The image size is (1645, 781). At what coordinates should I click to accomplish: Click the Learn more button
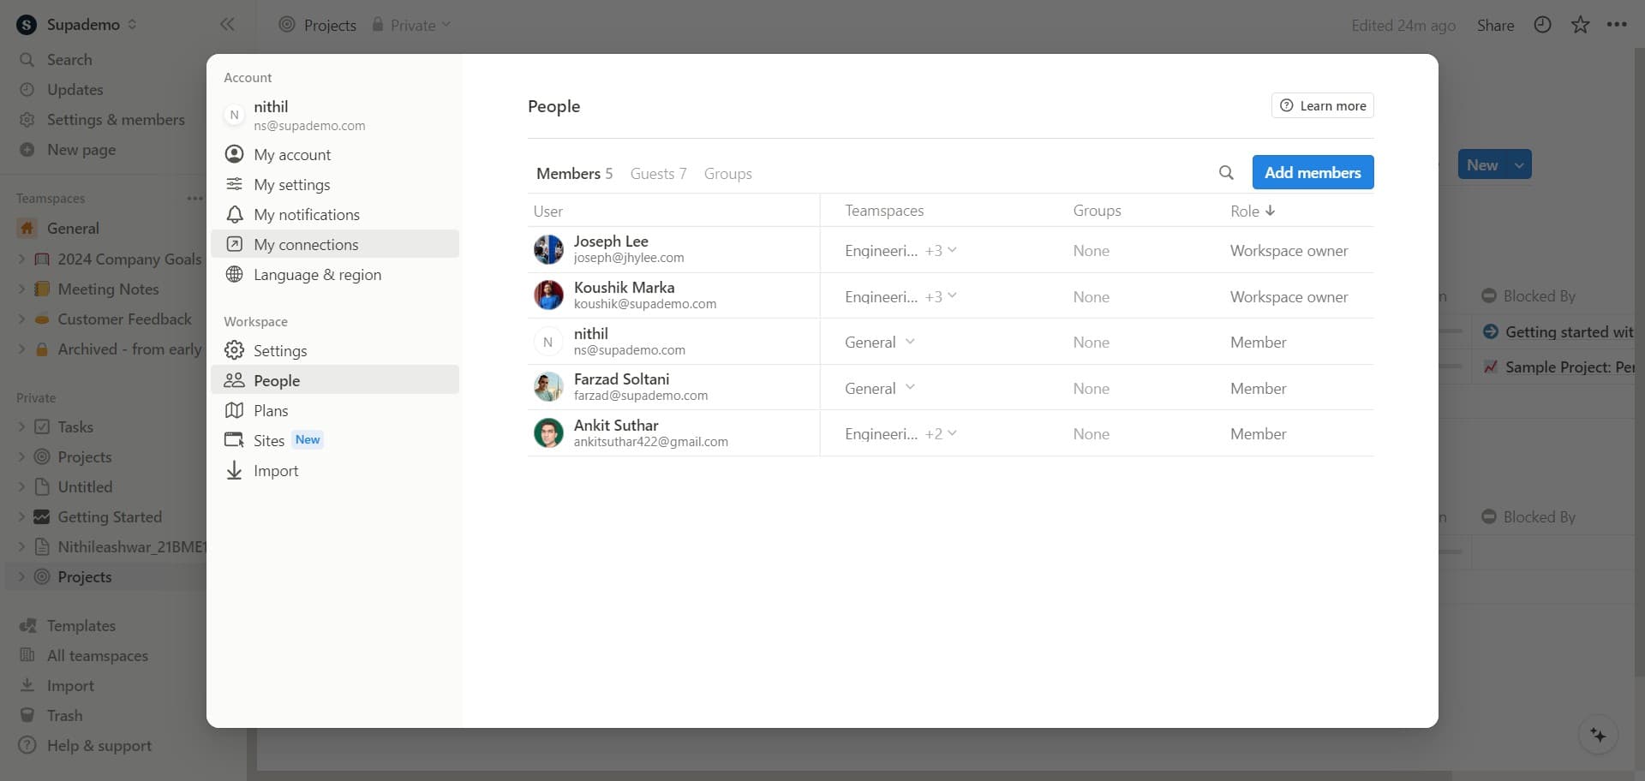(1322, 106)
